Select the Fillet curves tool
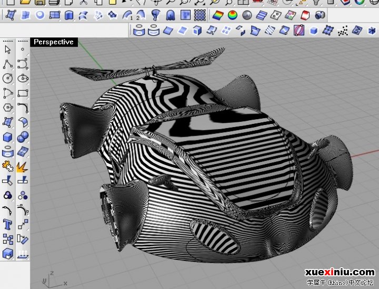 pyautogui.click(x=23, y=108)
